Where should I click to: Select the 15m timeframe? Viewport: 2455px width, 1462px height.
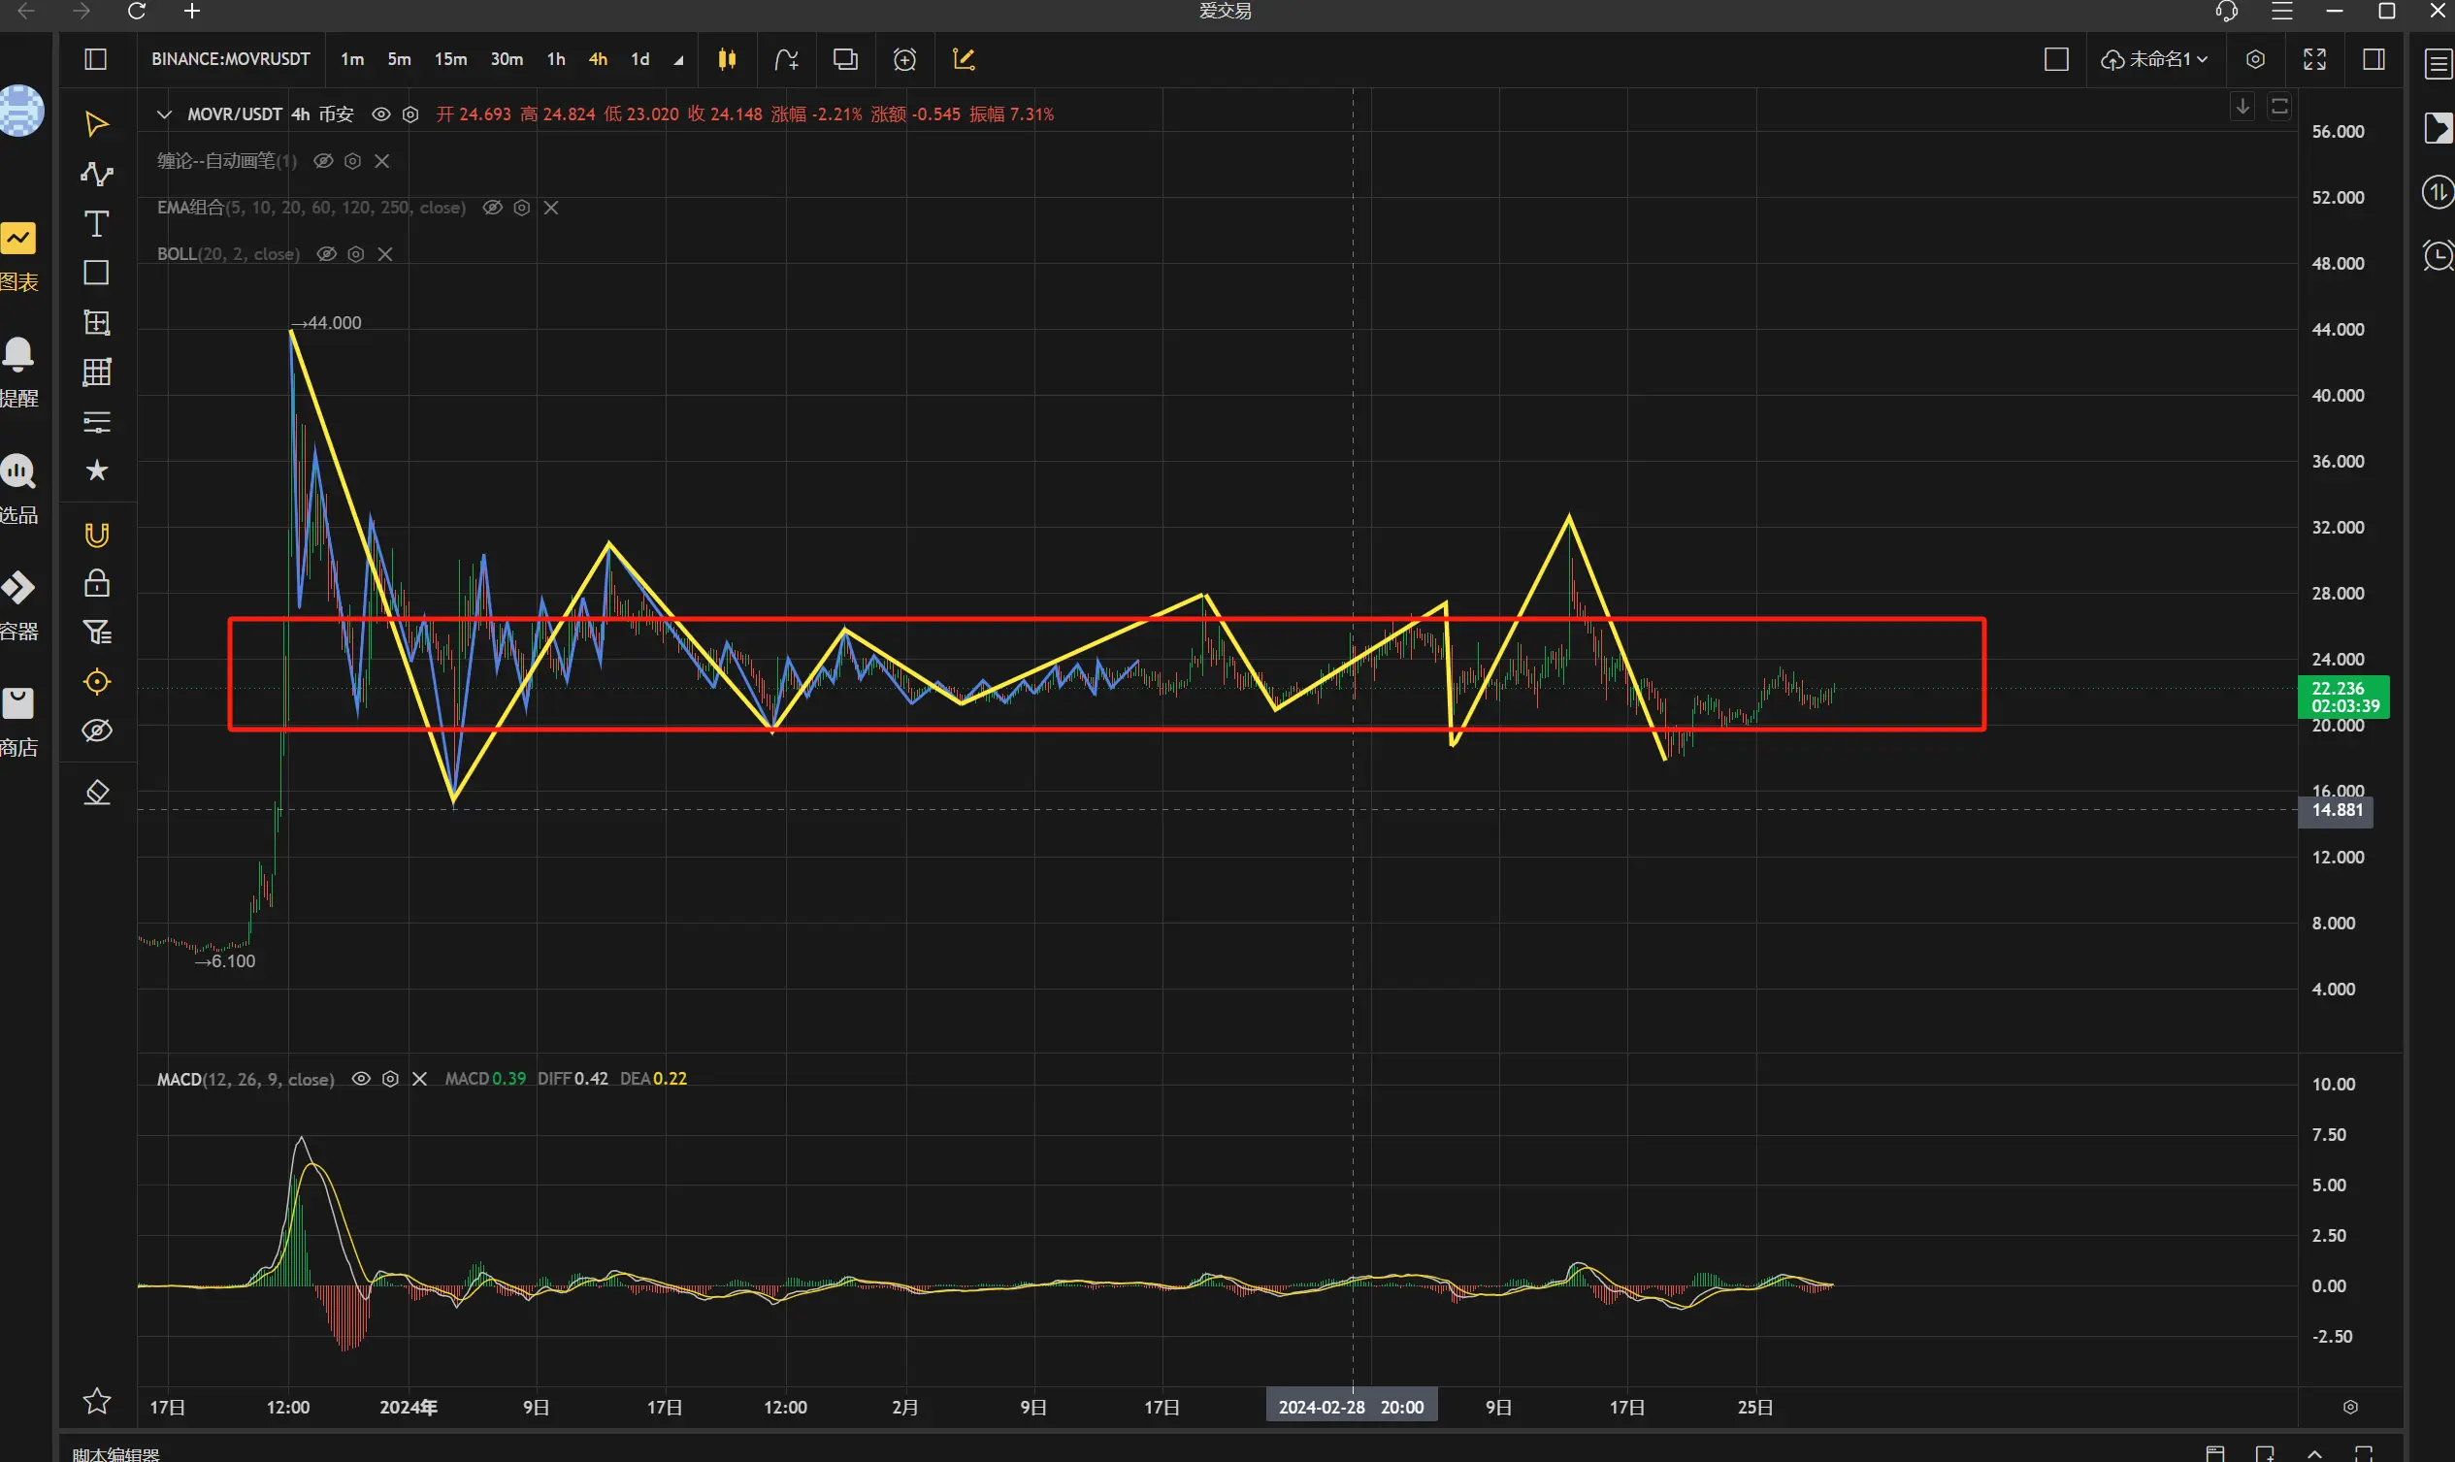450,59
